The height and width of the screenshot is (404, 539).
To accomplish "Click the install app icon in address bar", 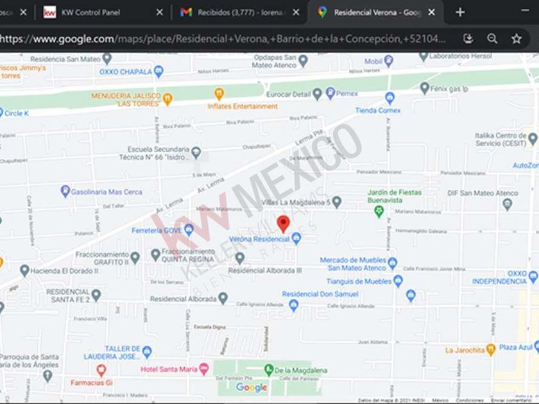I will click(468, 38).
